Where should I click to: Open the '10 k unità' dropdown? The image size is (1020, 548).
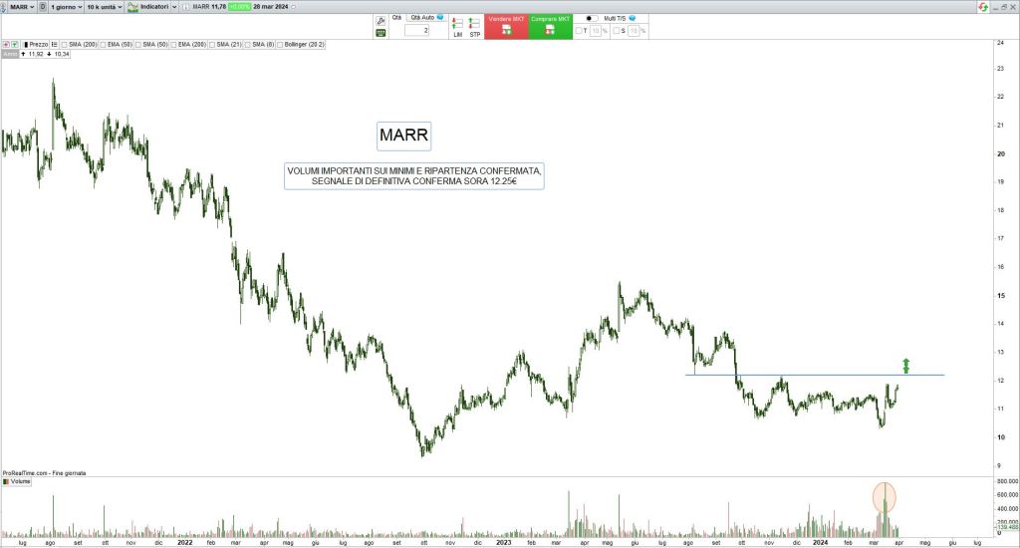(104, 7)
